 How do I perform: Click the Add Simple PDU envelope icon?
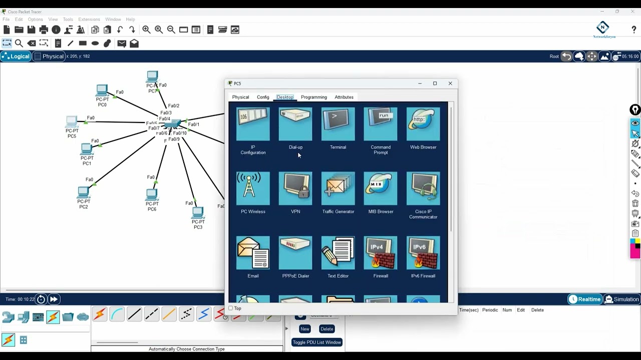click(x=122, y=43)
